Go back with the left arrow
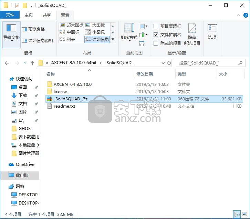The width and height of the screenshot is (250, 219). click(x=7, y=63)
